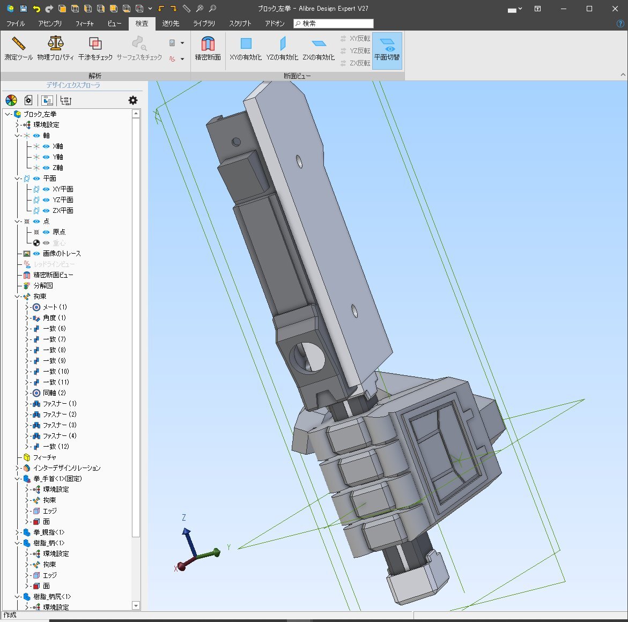The image size is (628, 622).
Task: Hide the XY平面 using its eye icon
Action: [46, 189]
